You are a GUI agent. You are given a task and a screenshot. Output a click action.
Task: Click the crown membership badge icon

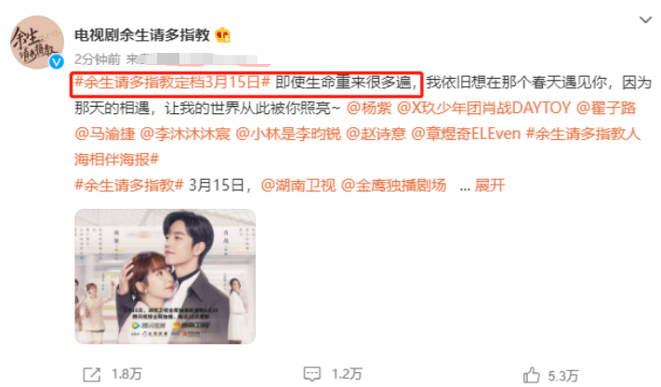click(x=222, y=35)
